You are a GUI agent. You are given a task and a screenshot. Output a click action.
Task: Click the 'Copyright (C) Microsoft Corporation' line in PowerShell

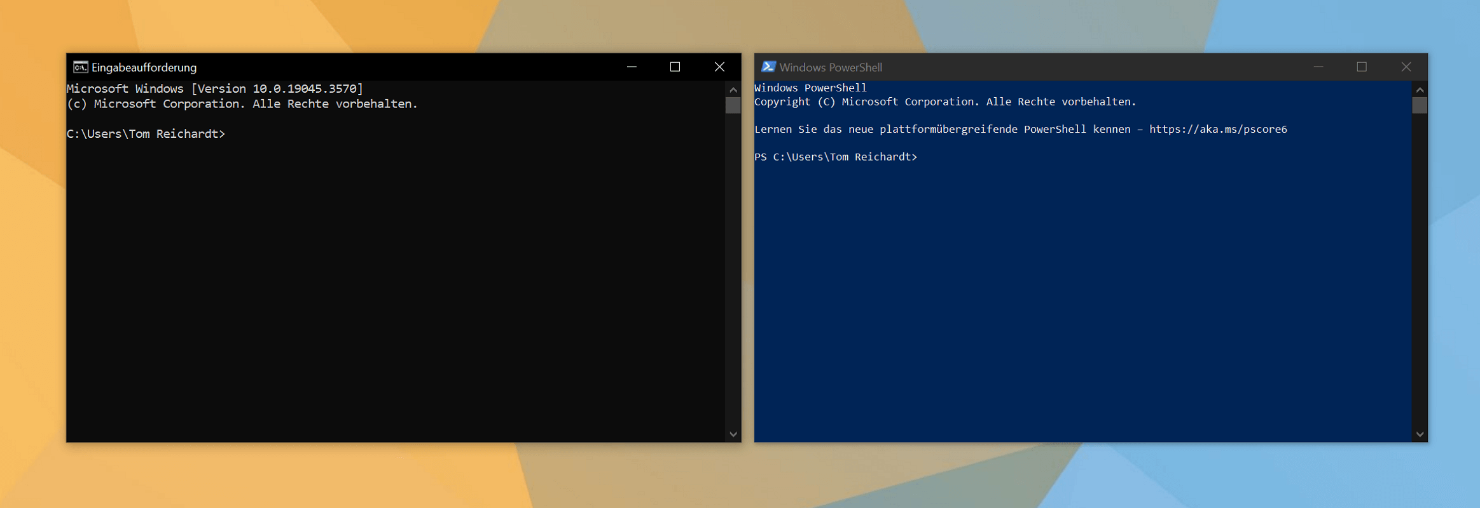pos(945,102)
